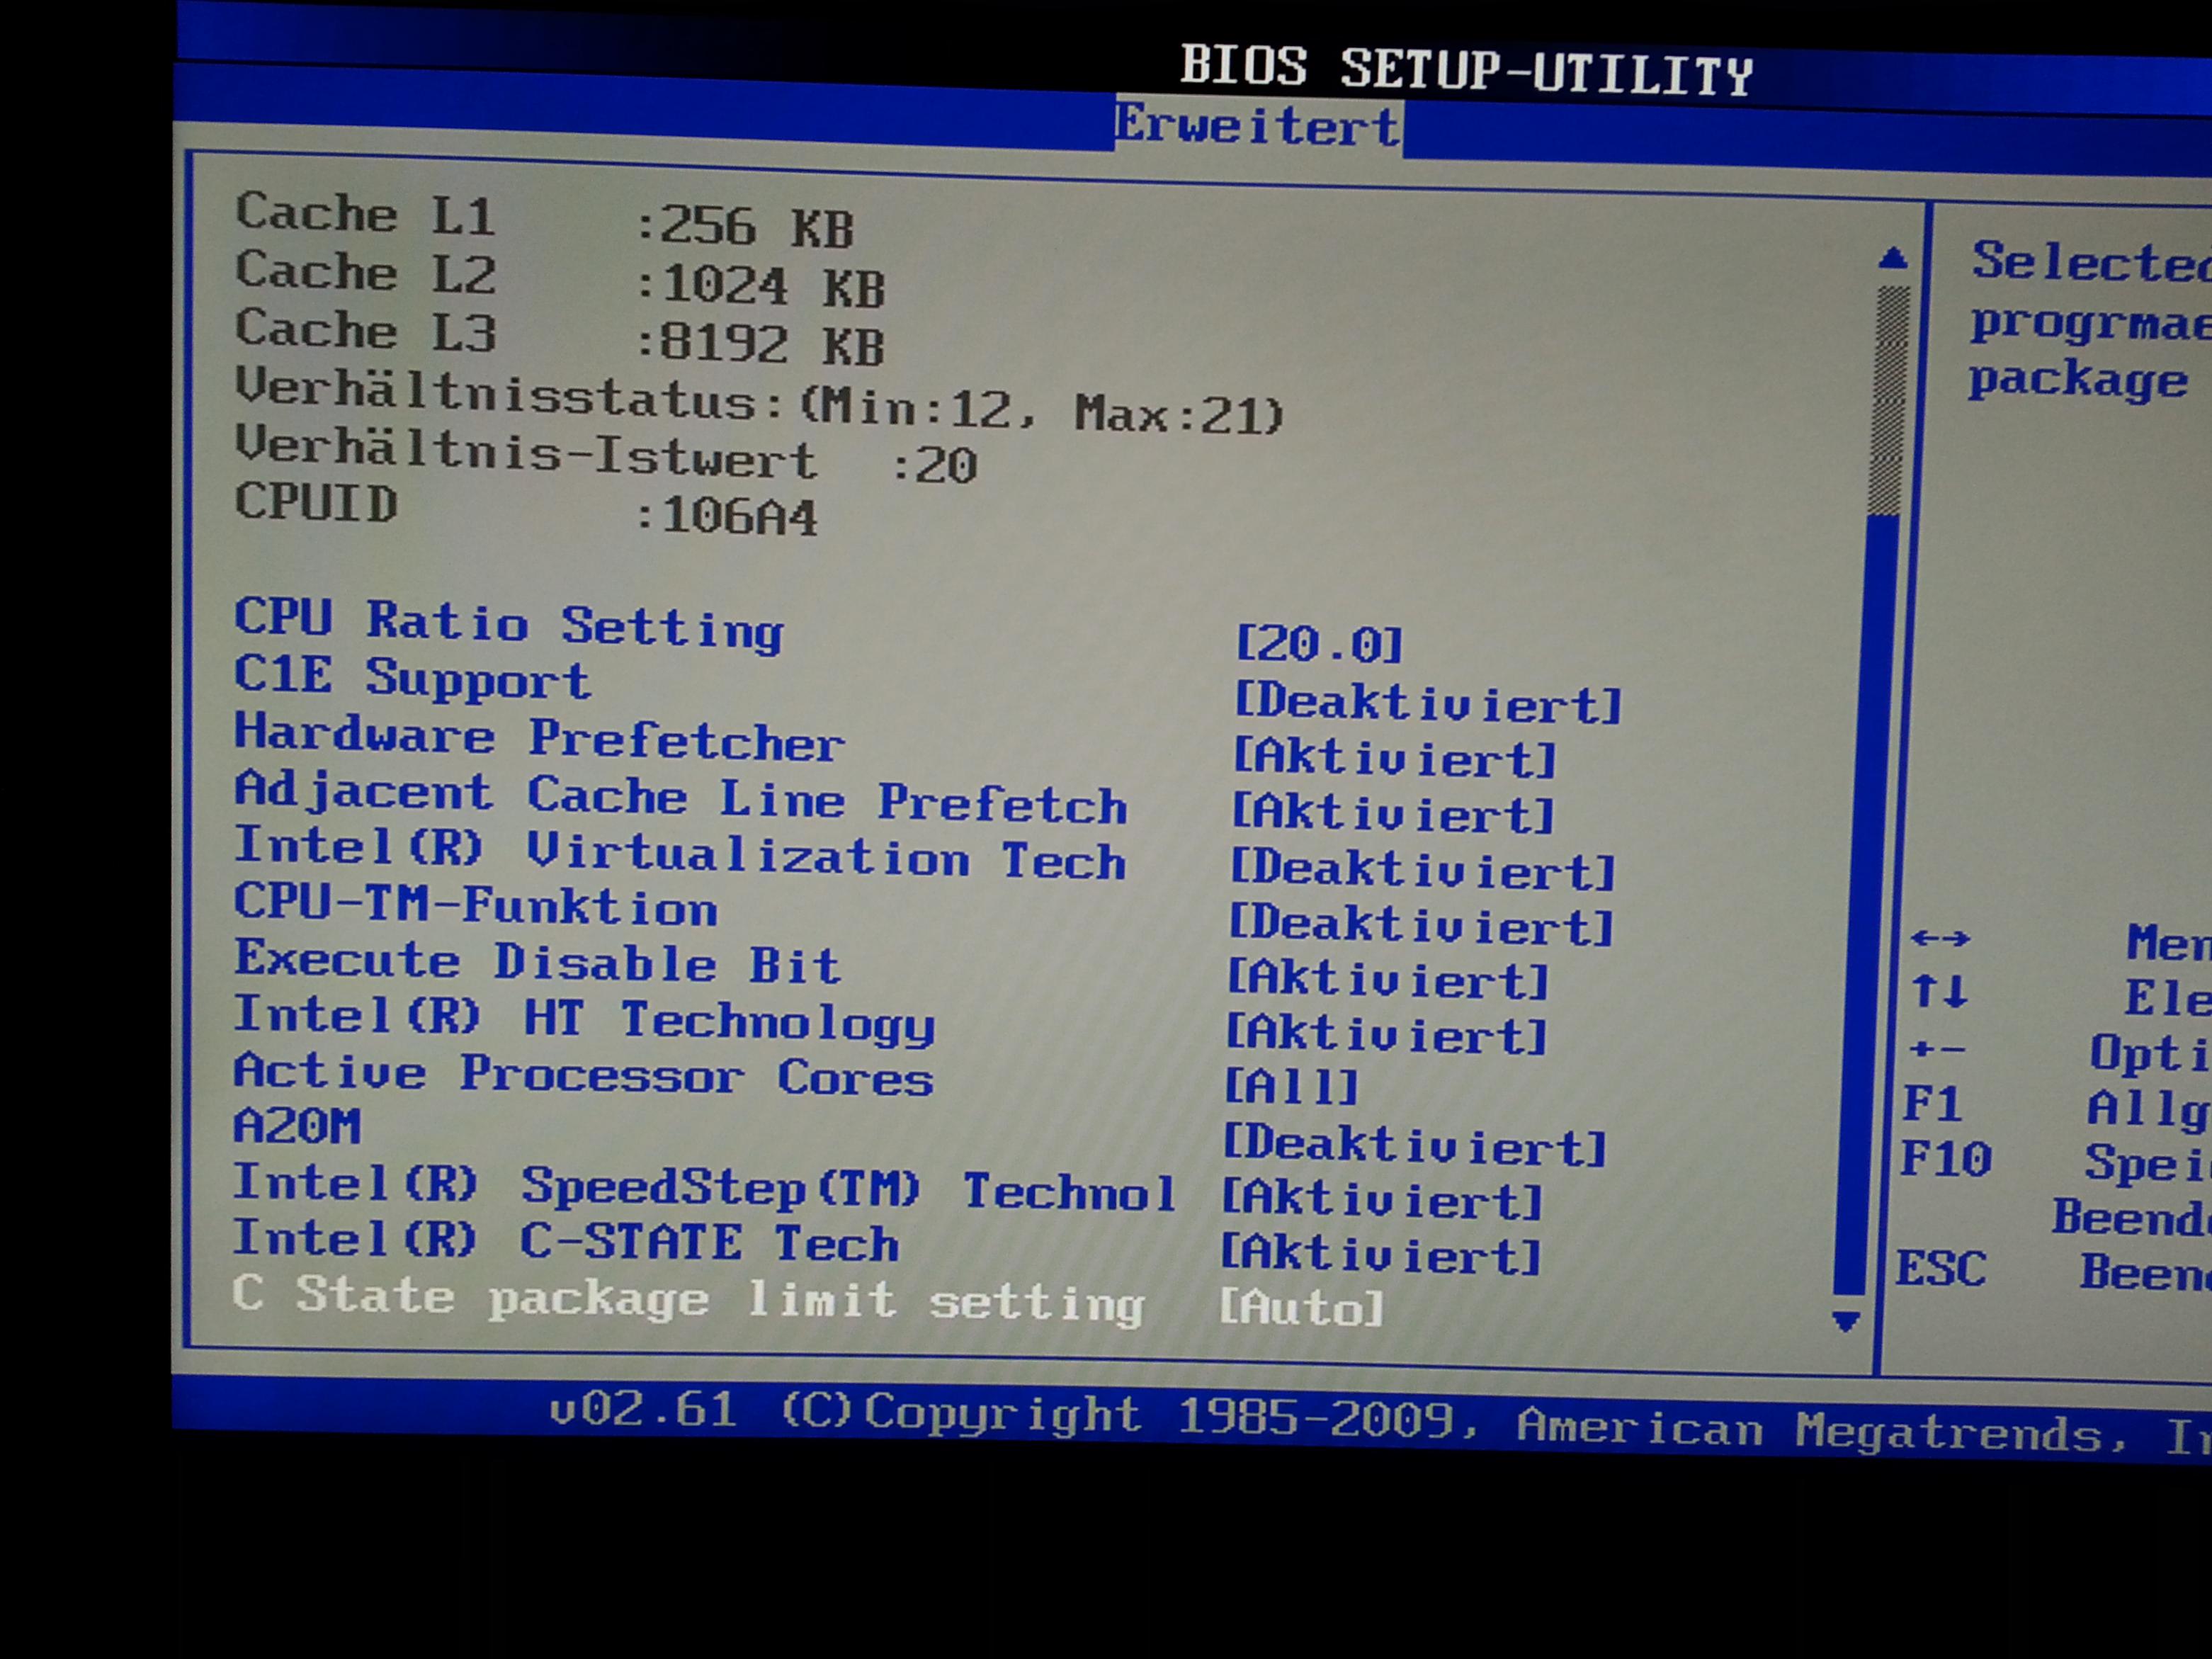Open C State package limit Auto value
Viewport: 2212px width, 1659px height.
[1301, 1308]
